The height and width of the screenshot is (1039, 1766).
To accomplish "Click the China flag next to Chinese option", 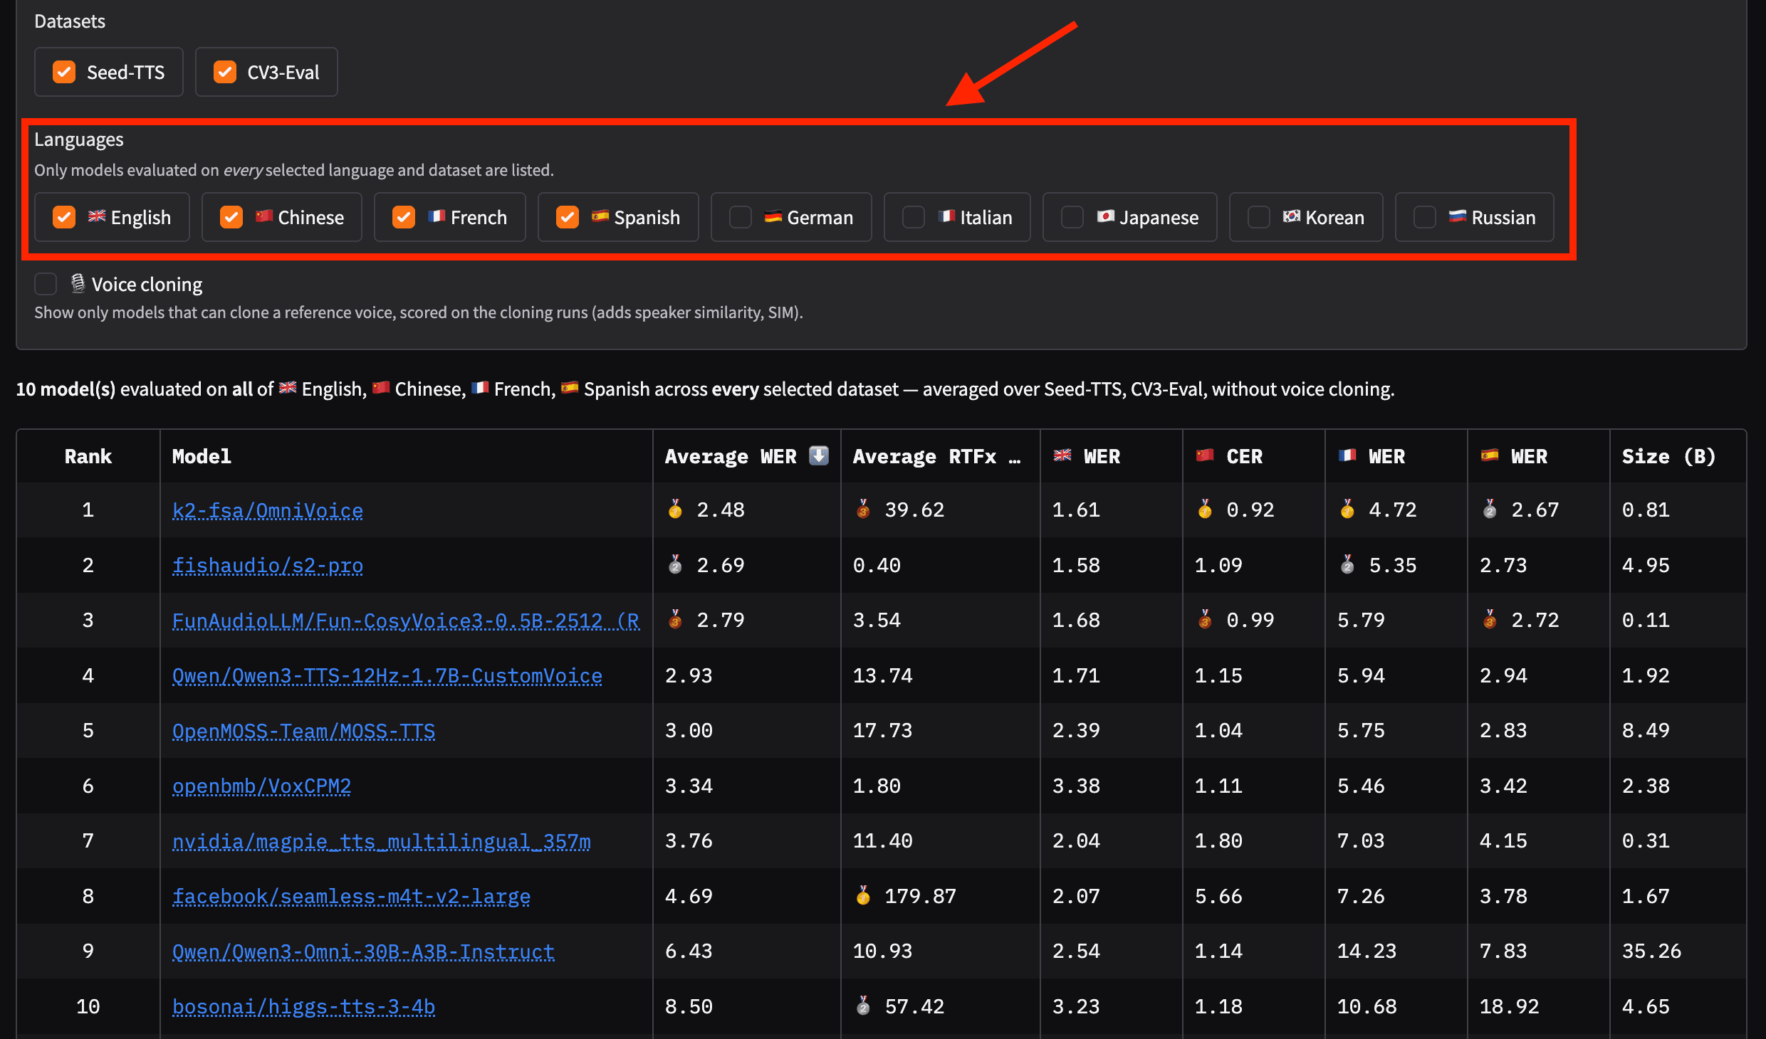I will click(264, 216).
